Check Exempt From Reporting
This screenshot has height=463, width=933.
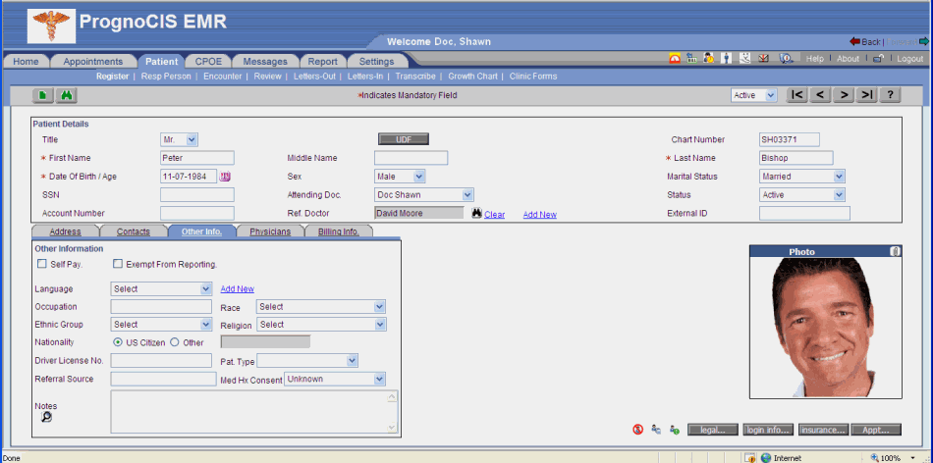(118, 264)
